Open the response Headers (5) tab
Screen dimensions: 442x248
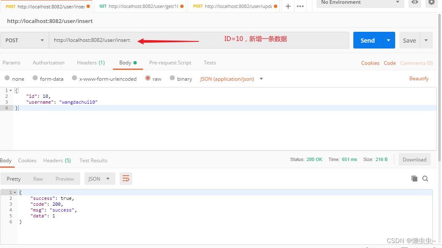(57, 160)
